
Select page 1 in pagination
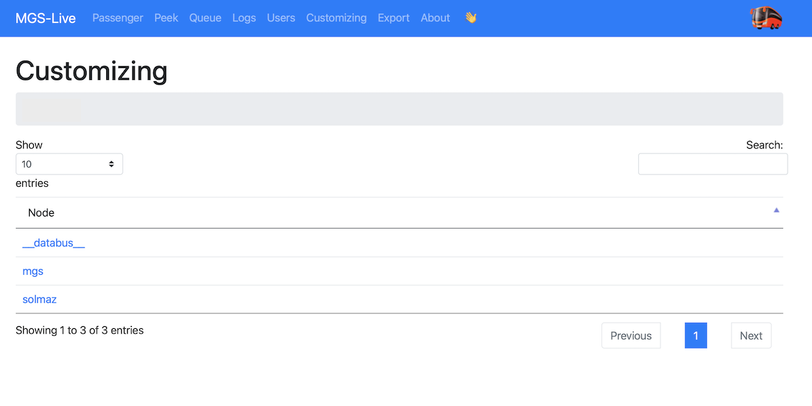pos(696,336)
